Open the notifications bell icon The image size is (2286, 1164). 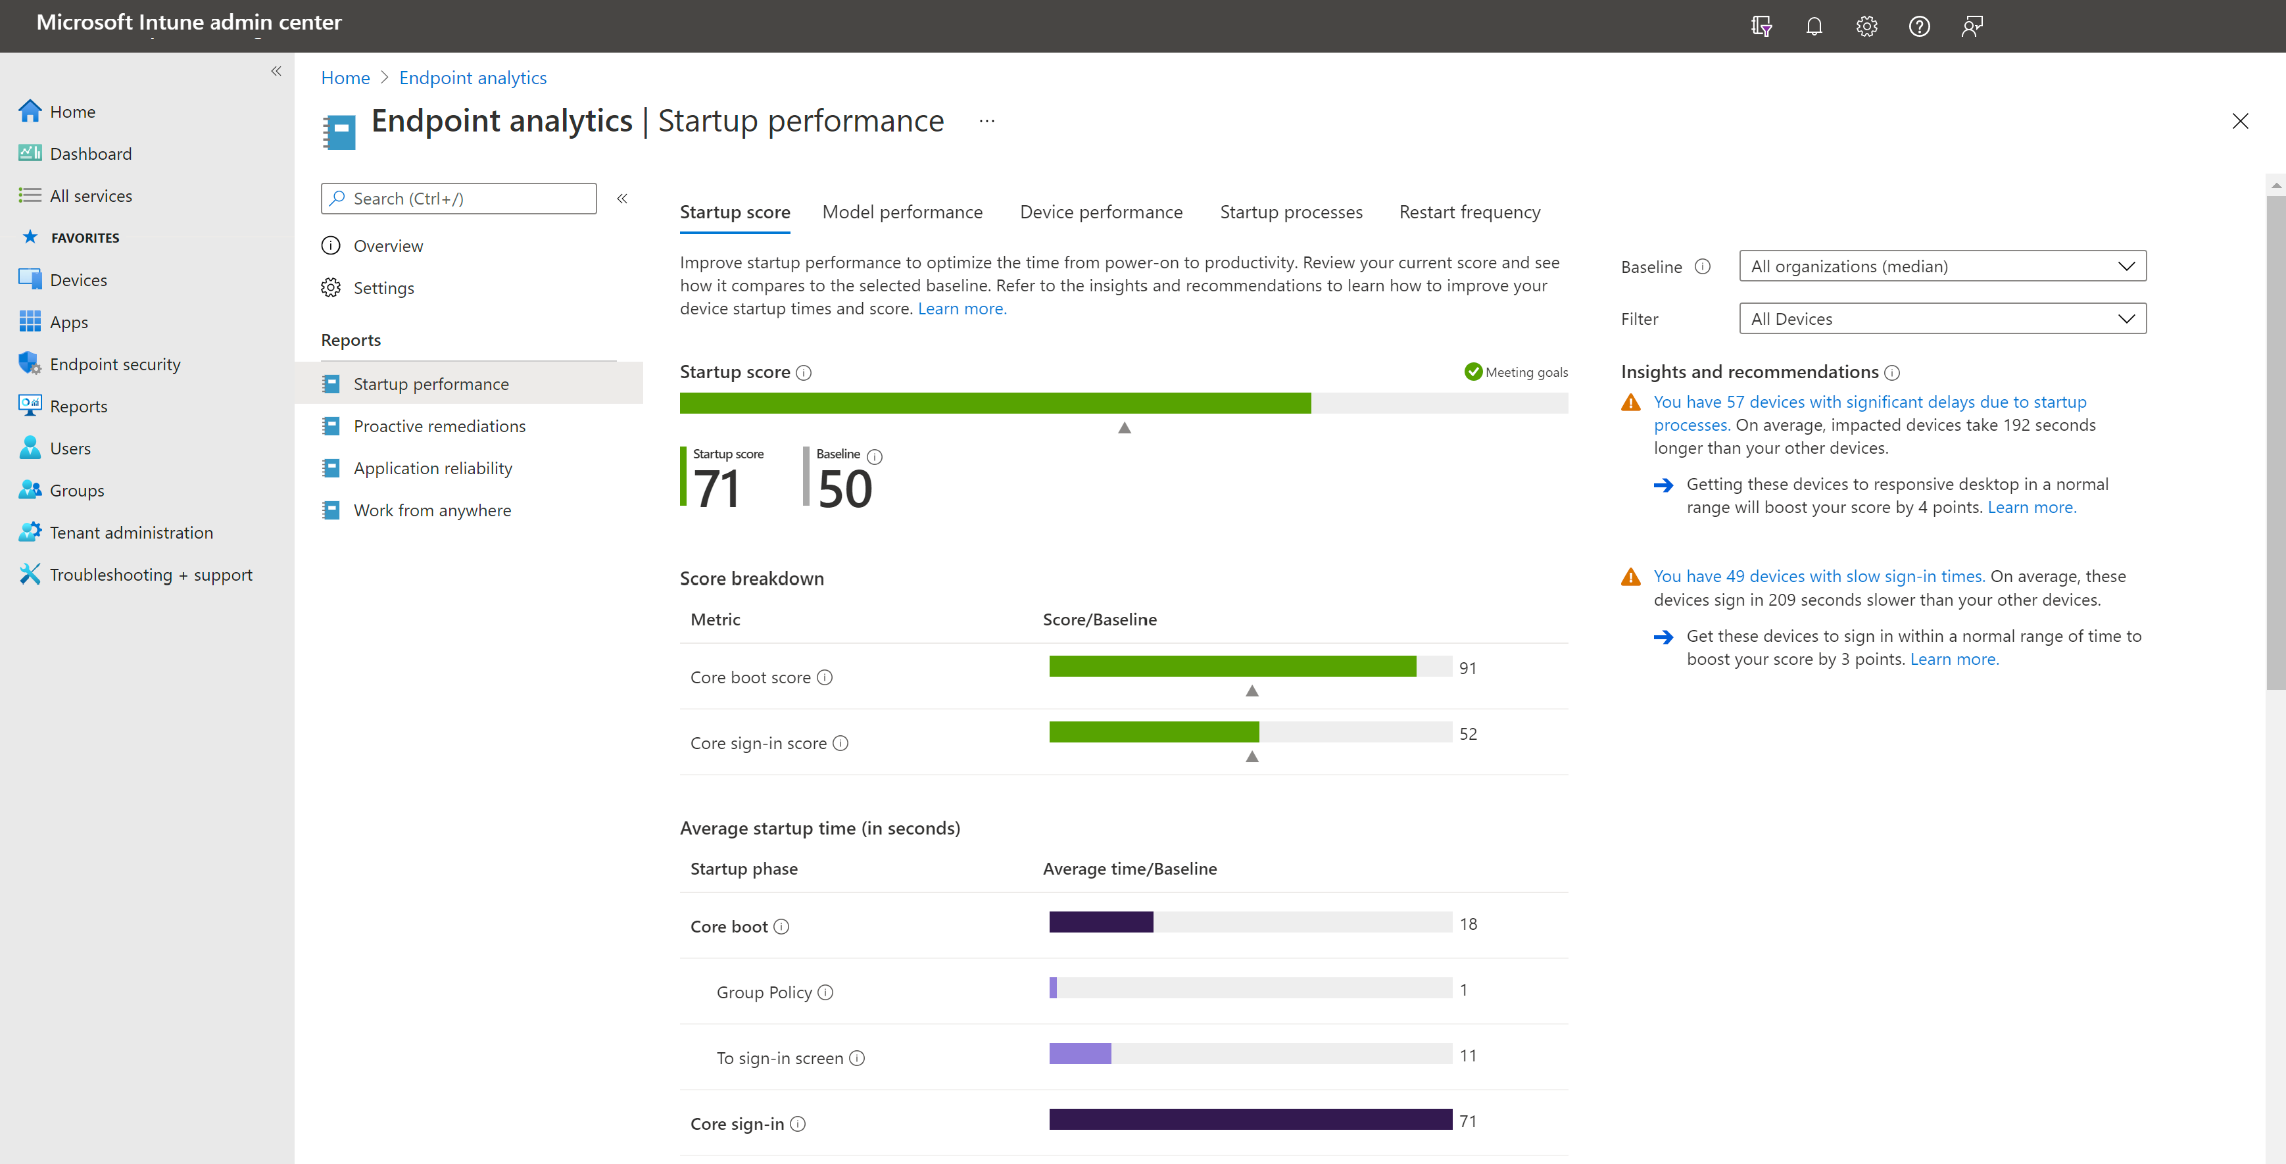coord(1814,26)
